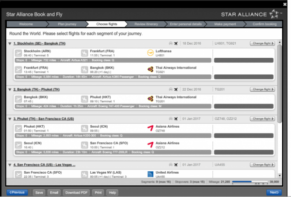Click the United Airlines globe logo
291x197 pixels.
pyautogui.click(x=150, y=174)
